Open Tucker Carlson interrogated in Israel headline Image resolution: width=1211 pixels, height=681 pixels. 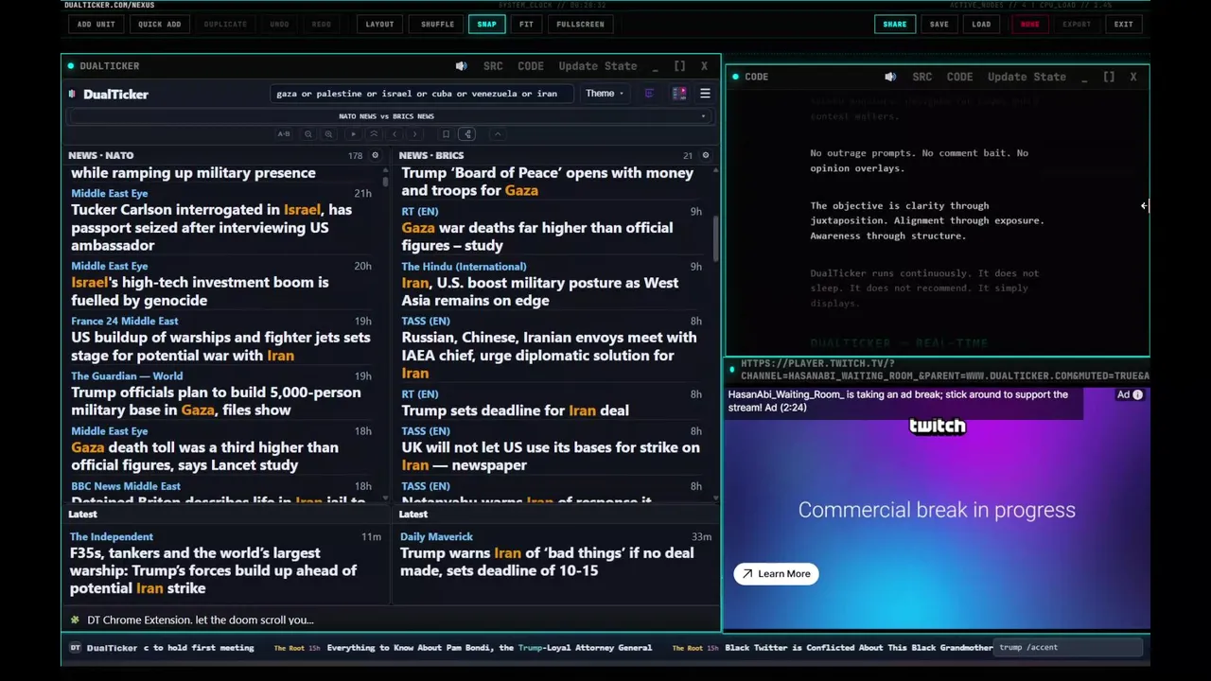211,227
